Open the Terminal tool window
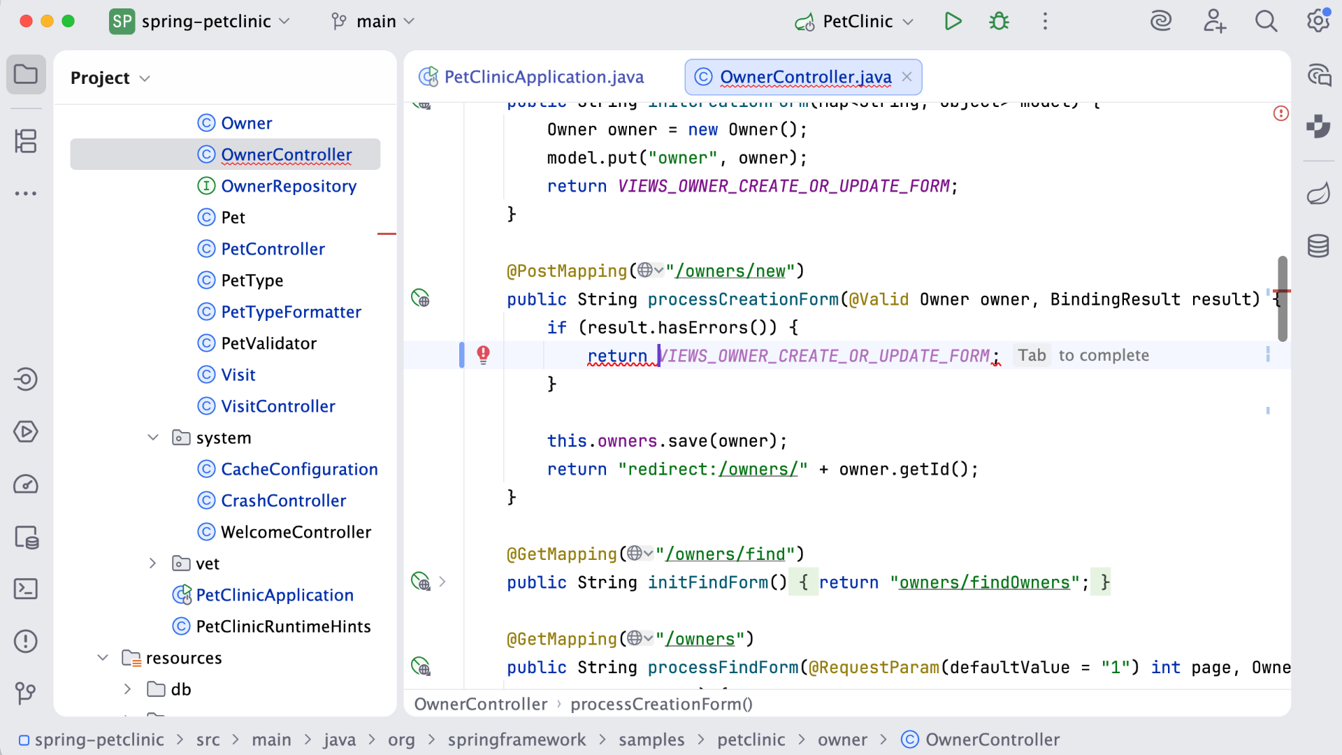 pyautogui.click(x=26, y=589)
